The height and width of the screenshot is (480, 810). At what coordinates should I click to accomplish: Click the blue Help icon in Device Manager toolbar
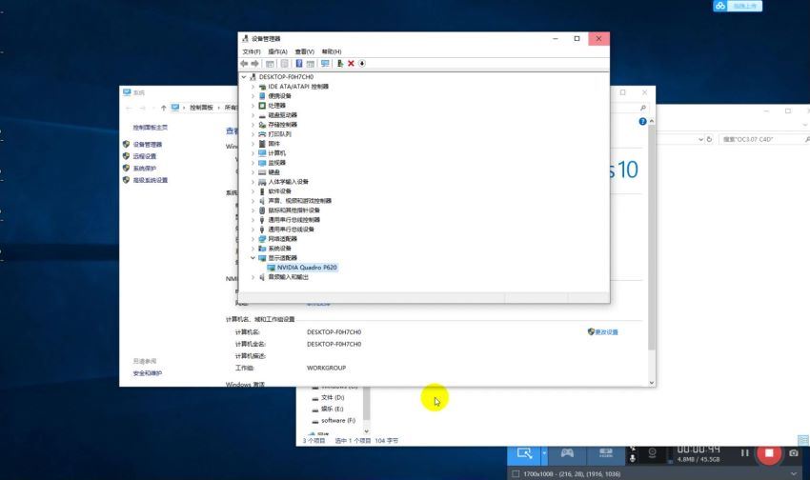(298, 64)
